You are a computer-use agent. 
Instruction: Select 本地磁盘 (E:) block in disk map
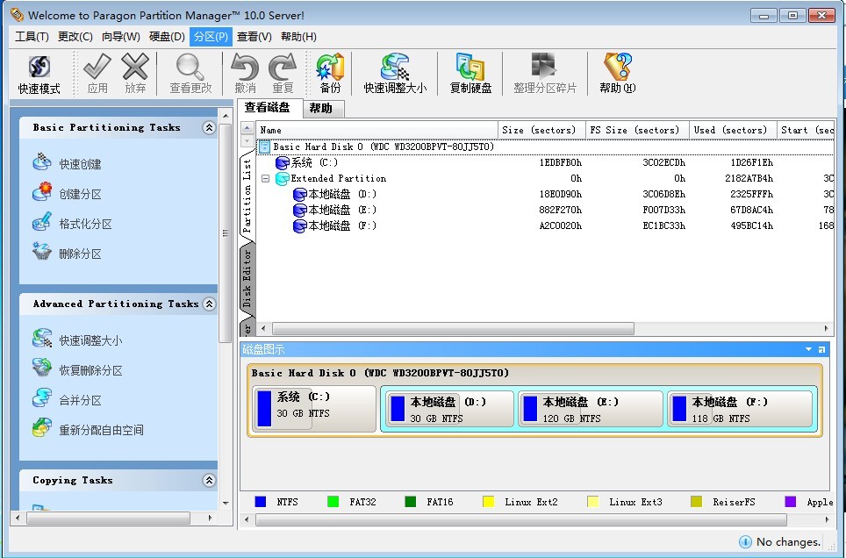(x=591, y=409)
